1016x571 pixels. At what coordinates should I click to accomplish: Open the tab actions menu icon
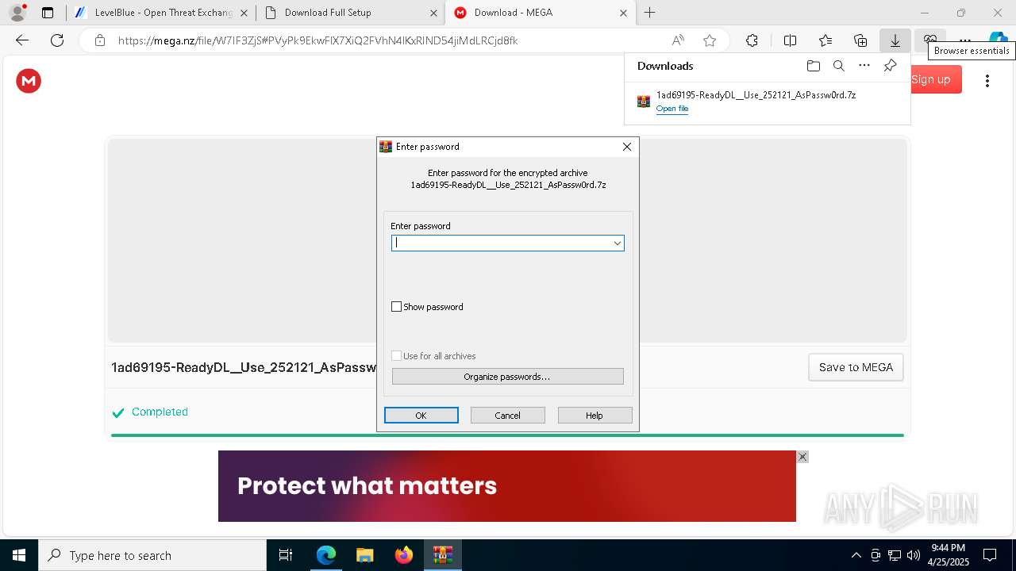click(48, 13)
